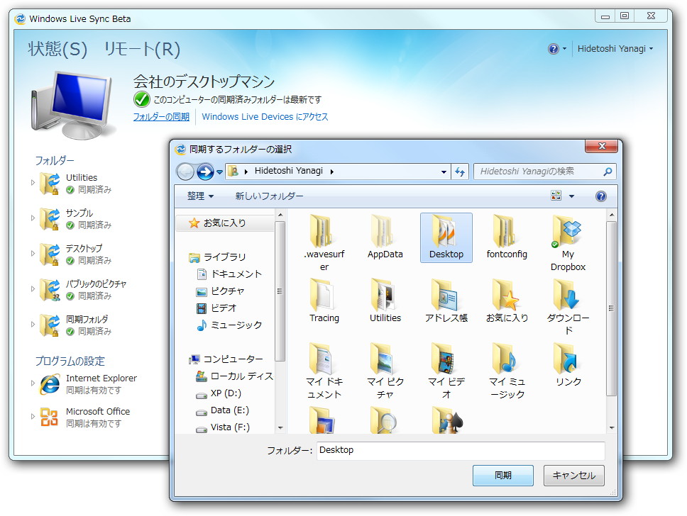The height and width of the screenshot is (516, 687).
Task: Click the Utilities synced folder icon in Sync window
Action: pos(50,184)
